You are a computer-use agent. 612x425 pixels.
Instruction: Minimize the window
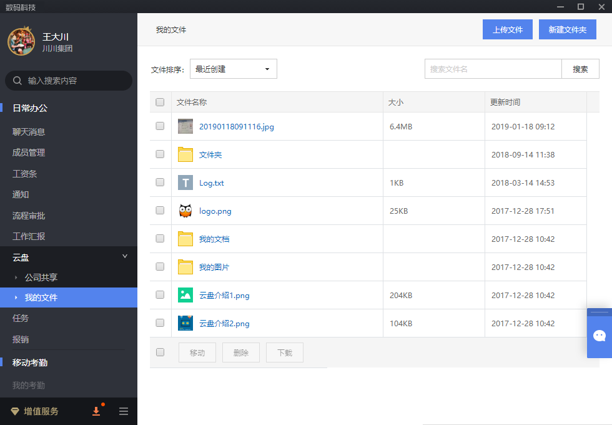561,7
